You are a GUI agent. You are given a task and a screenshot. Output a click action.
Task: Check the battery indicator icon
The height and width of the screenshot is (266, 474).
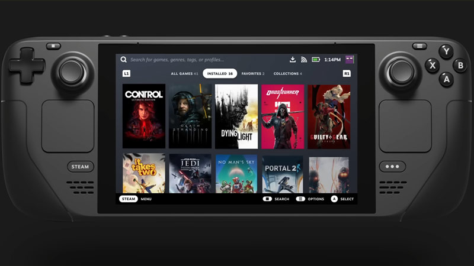click(x=316, y=60)
